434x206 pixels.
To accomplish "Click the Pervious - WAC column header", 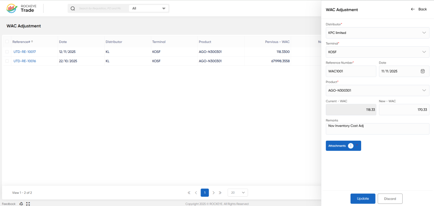I will point(277,42).
